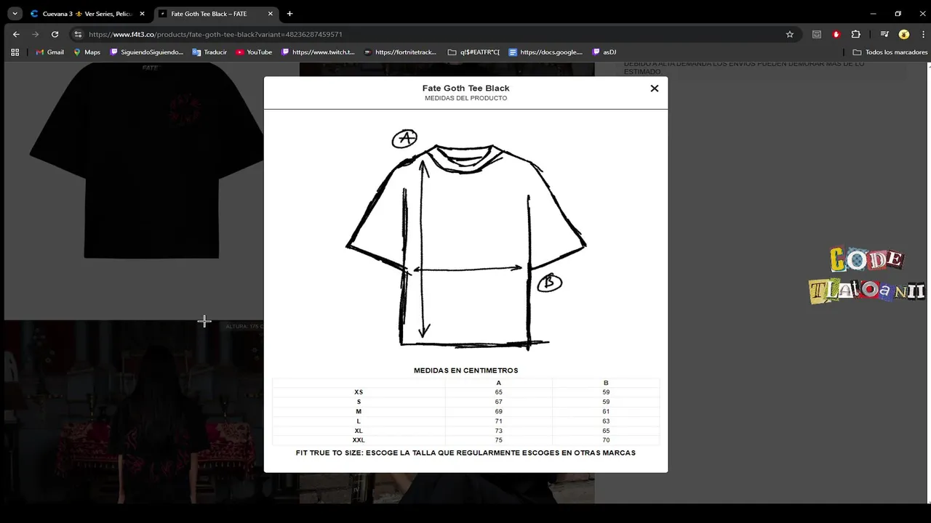This screenshot has width=931, height=523.
Task: Go forward to the next page
Action: coord(35,34)
